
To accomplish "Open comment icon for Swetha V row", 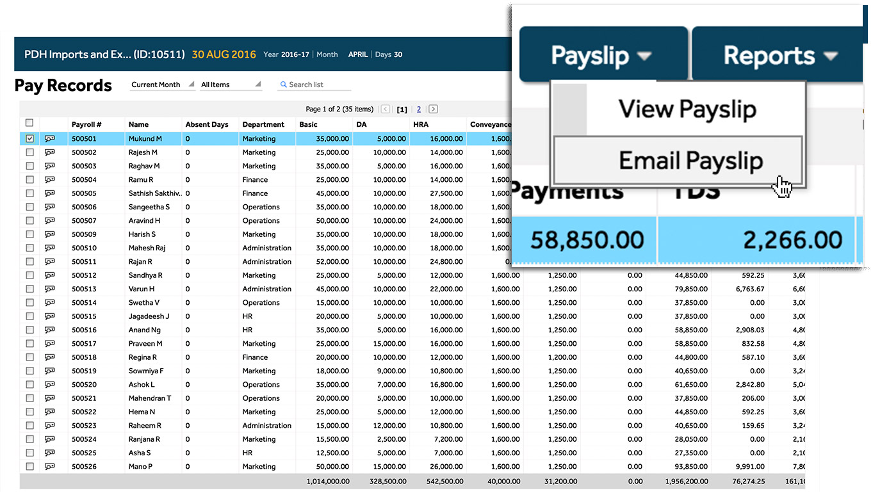I will coord(49,303).
